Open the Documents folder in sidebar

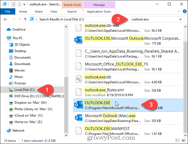23,57
